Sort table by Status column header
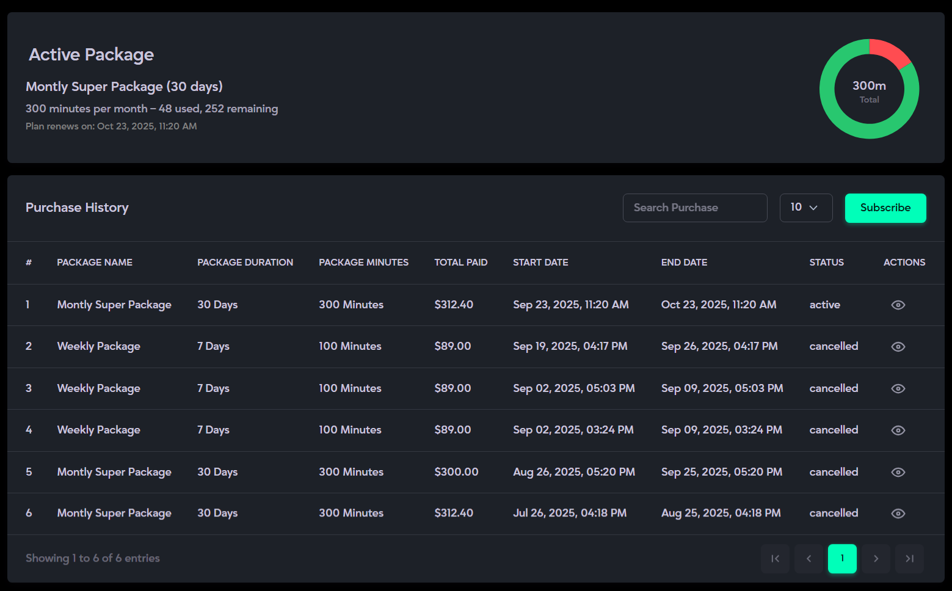Viewport: 952px width, 591px height. (x=826, y=263)
